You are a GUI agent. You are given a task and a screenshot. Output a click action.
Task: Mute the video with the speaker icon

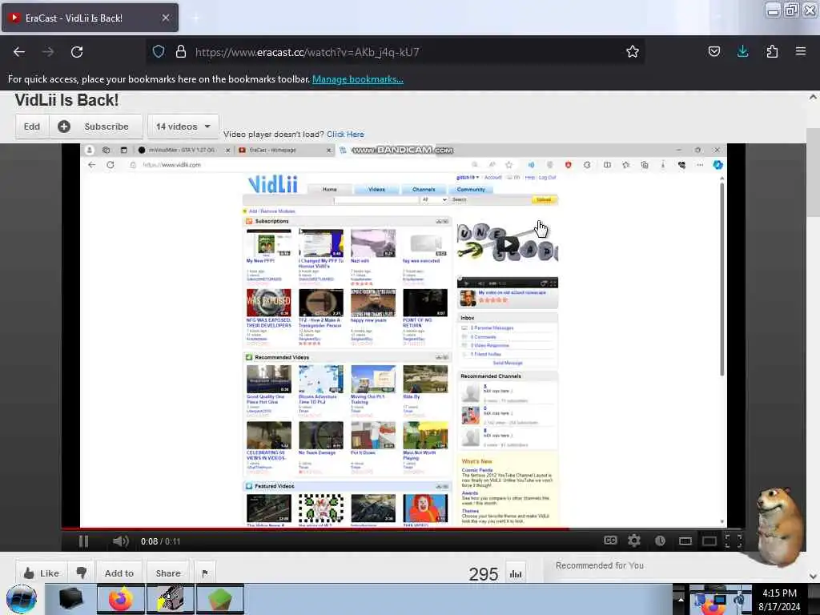coord(120,541)
